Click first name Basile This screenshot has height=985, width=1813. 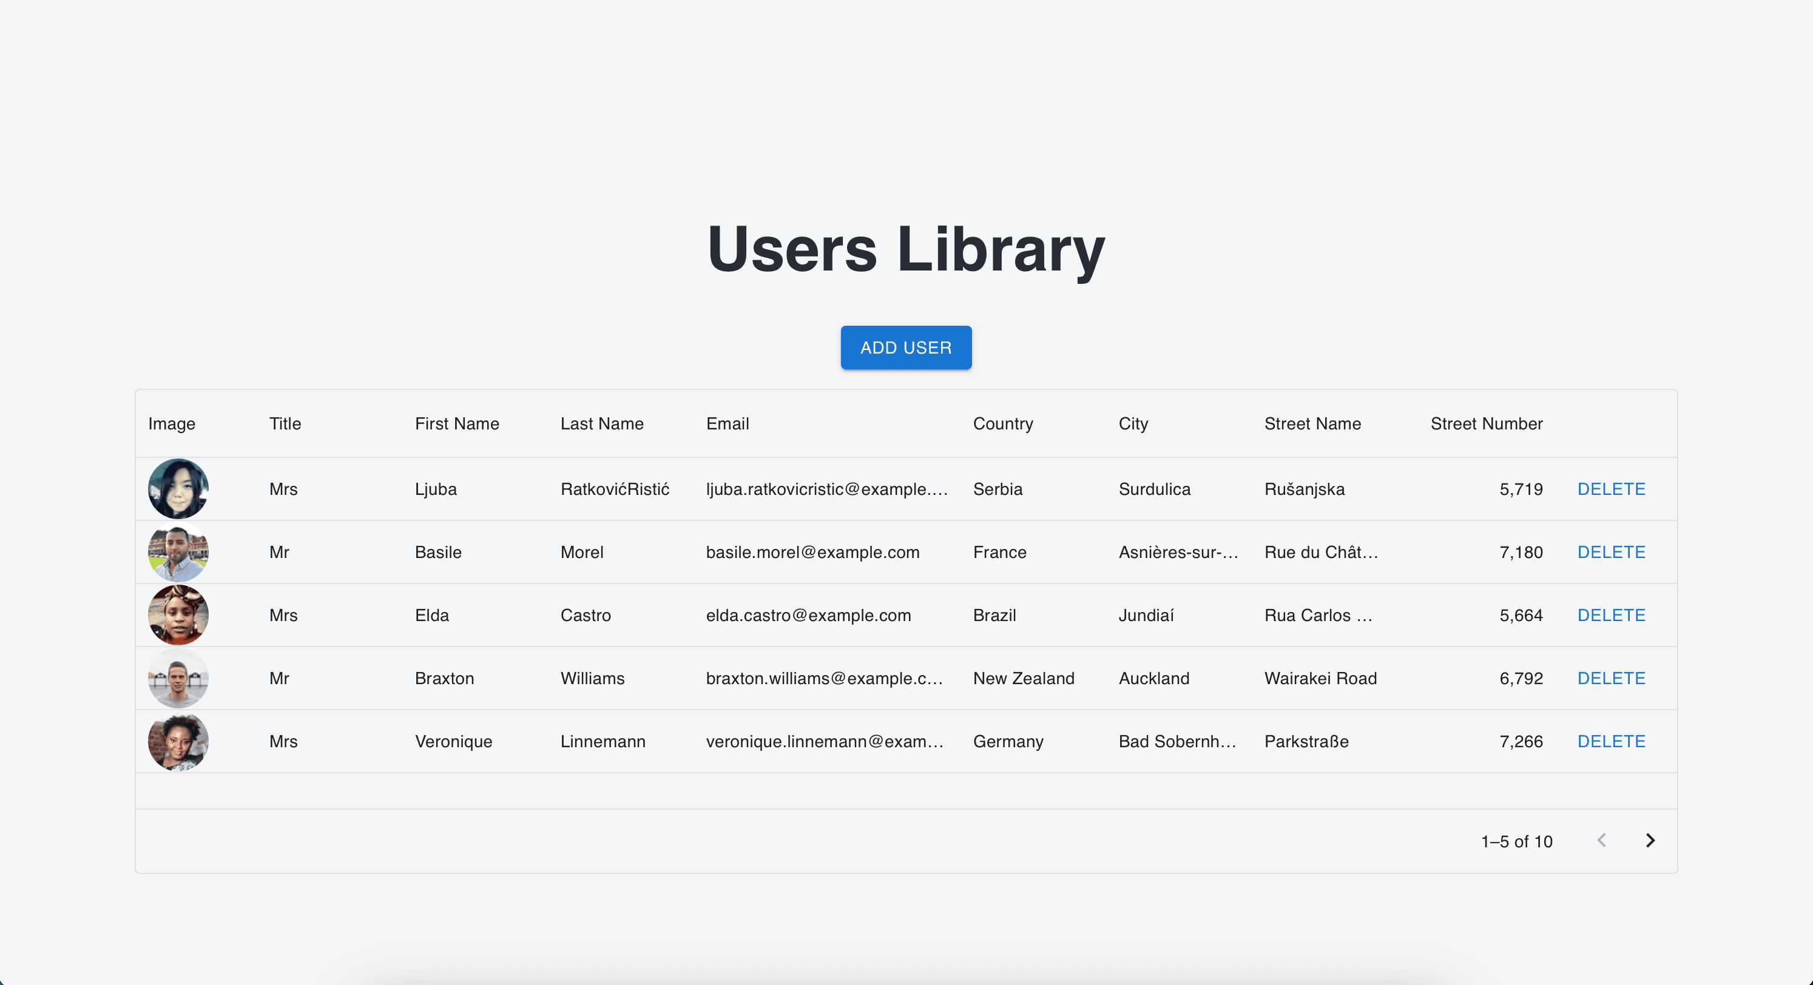pos(437,553)
